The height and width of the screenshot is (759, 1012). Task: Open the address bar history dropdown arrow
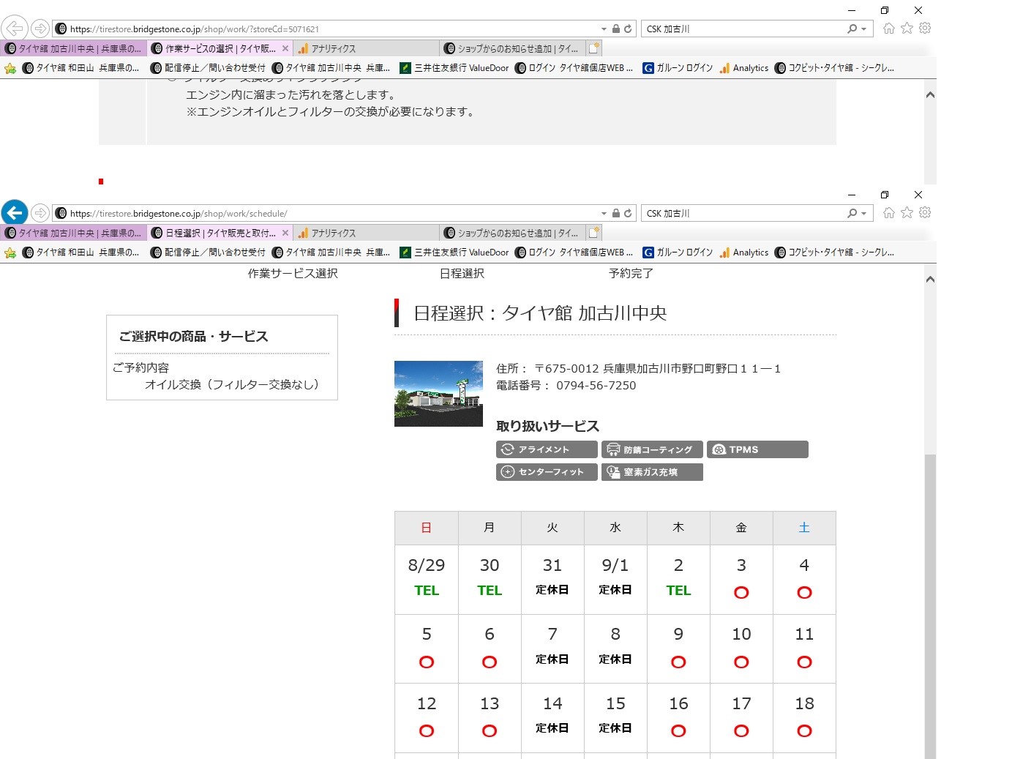[603, 29]
